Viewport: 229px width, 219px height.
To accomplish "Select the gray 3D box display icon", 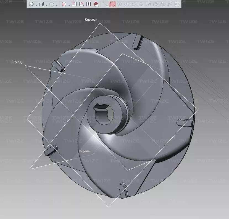I will click(x=41, y=4).
